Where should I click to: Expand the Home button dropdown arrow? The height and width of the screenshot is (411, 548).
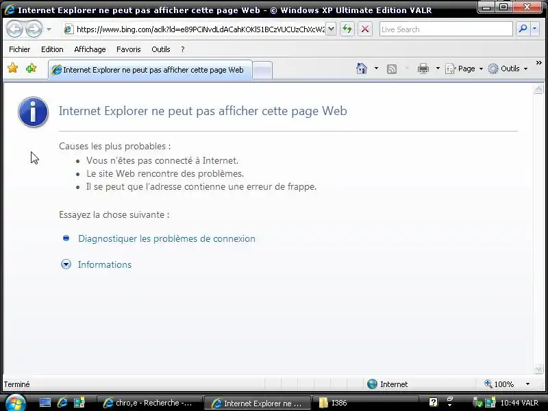pos(376,68)
